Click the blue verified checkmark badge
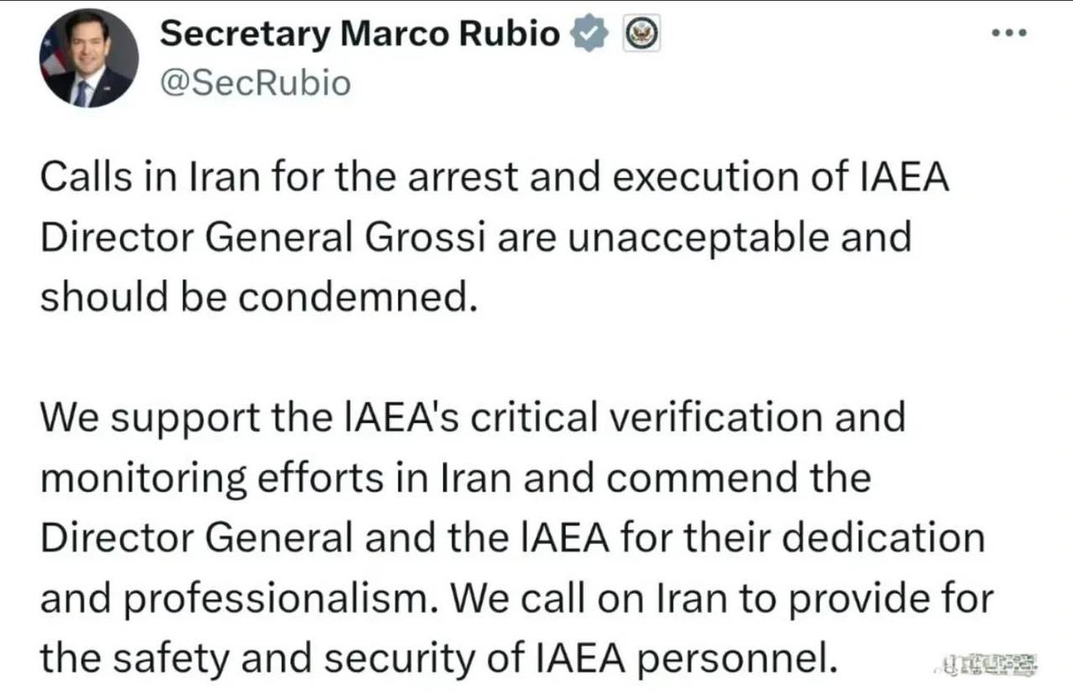Viewport: 1073px width, 698px height. click(x=589, y=35)
